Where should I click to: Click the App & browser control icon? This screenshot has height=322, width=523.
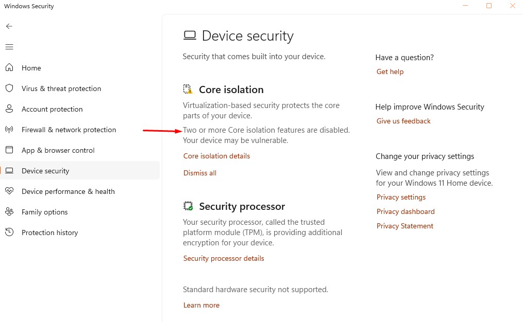pyautogui.click(x=9, y=150)
